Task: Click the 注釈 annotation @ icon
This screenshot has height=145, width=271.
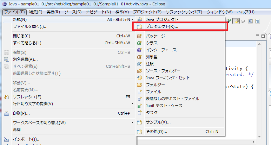Action: [x=140, y=64]
